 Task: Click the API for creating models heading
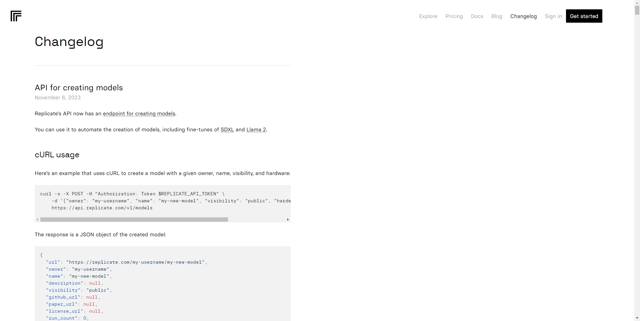tap(79, 88)
